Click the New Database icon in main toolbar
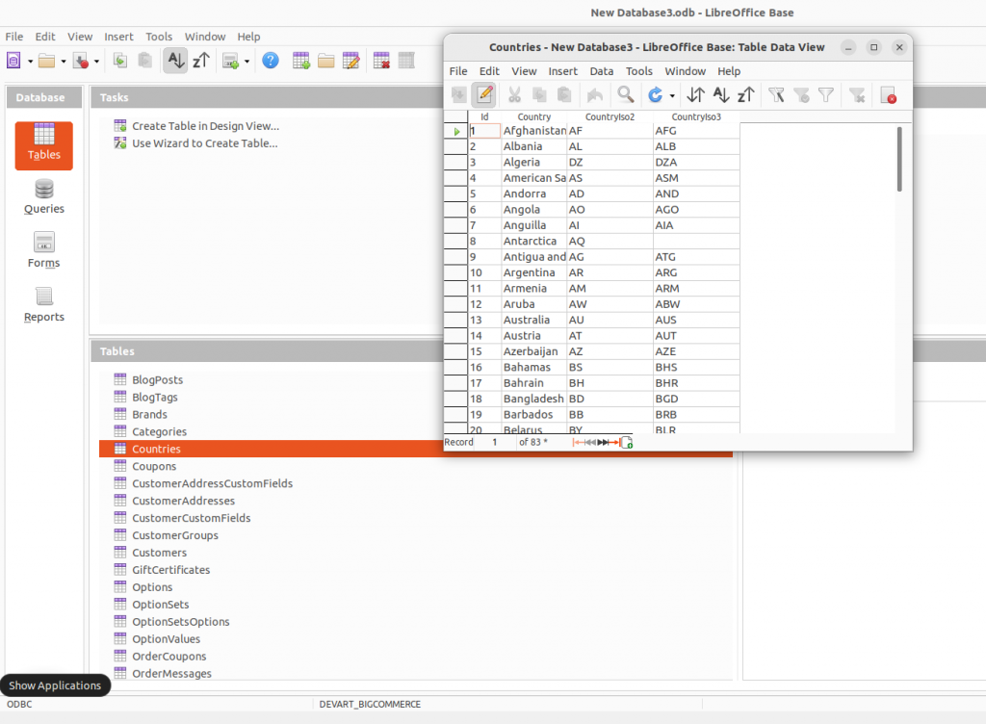The height and width of the screenshot is (724, 986). tap(13, 61)
